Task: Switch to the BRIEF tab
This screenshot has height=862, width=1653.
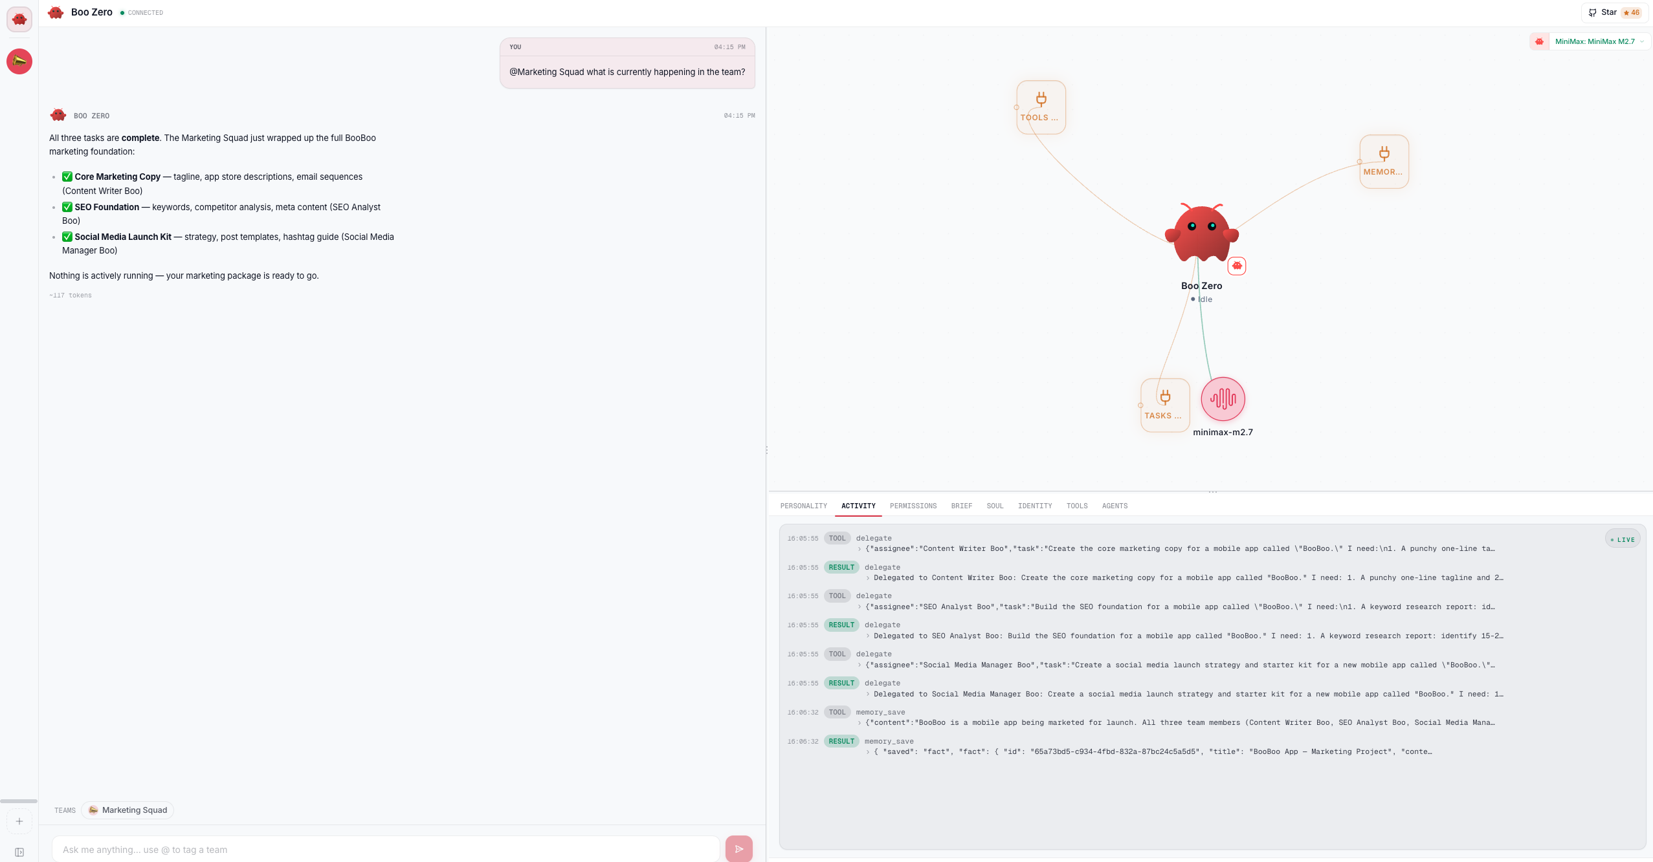Action: tap(962, 506)
